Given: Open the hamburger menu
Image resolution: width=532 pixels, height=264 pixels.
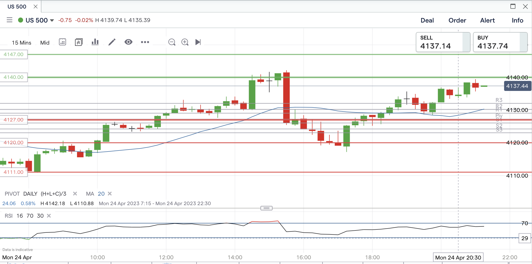Looking at the screenshot, I should [10, 20].
